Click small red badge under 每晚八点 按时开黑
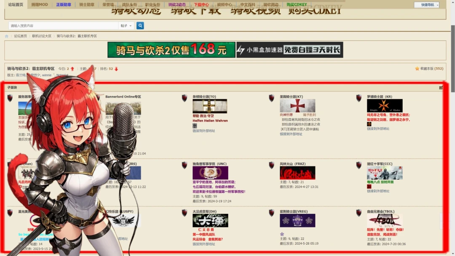The width and height of the screenshot is (455, 256). point(369,187)
